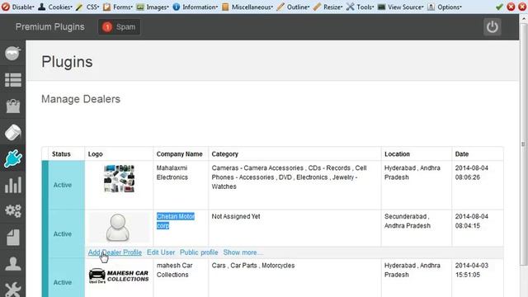Click the 2014-04-03 15:51:05 date cell
Screen dimensions: 528x297
[472, 270]
